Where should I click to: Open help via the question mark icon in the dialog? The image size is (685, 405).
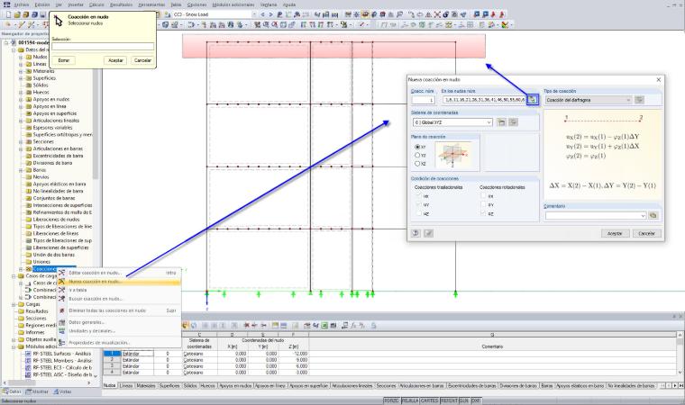point(416,233)
